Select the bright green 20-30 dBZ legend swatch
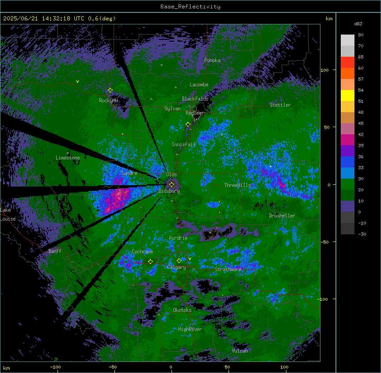This screenshot has height=373, width=381. pos(347,184)
